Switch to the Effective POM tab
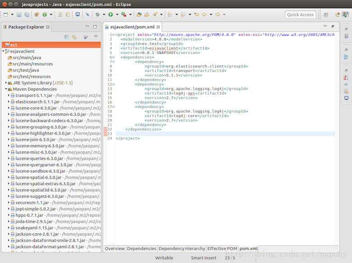The width and height of the screenshot is (352, 263). tap(222, 249)
